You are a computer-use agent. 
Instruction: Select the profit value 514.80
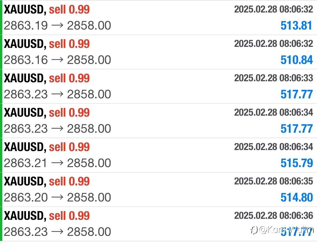point(296,198)
